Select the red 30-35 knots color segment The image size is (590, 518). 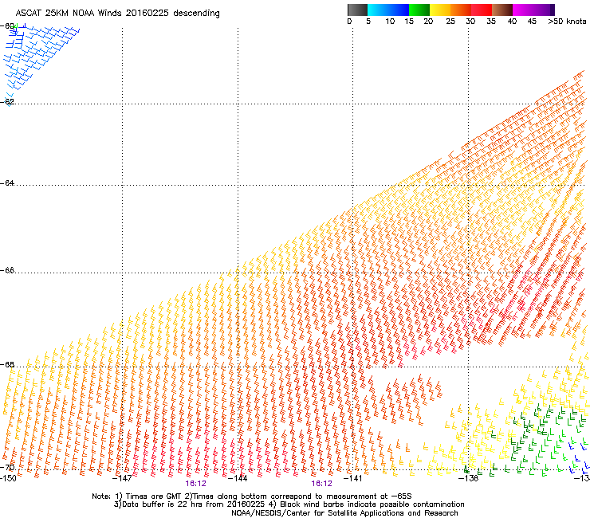482,10
